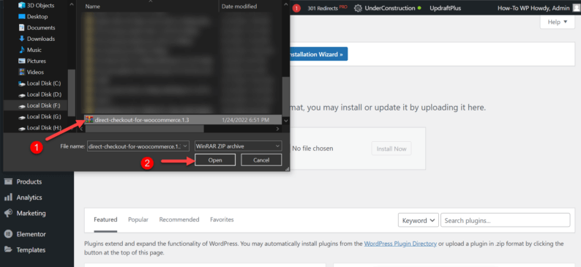Image resolution: width=581 pixels, height=267 pixels.
Task: Switch to the Popular plugins tab
Action: pos(138,219)
